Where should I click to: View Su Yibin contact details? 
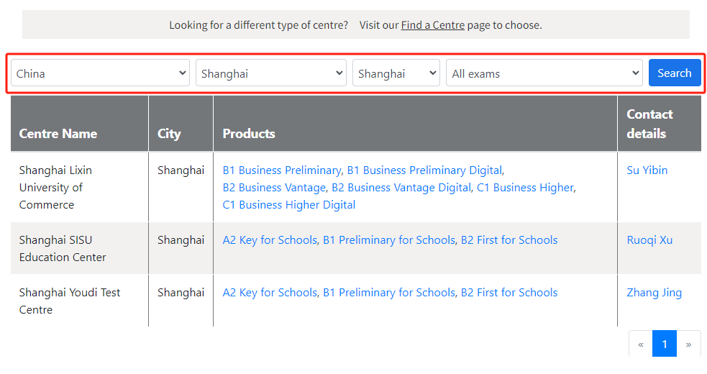(647, 170)
